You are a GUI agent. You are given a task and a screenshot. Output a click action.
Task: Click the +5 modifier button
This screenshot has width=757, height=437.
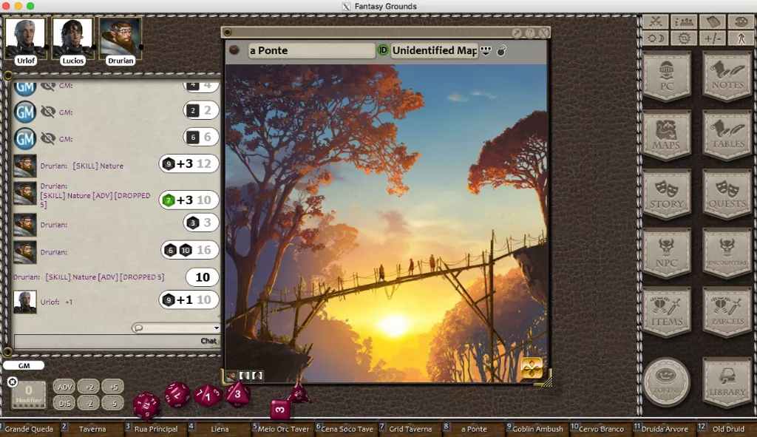[113, 387]
